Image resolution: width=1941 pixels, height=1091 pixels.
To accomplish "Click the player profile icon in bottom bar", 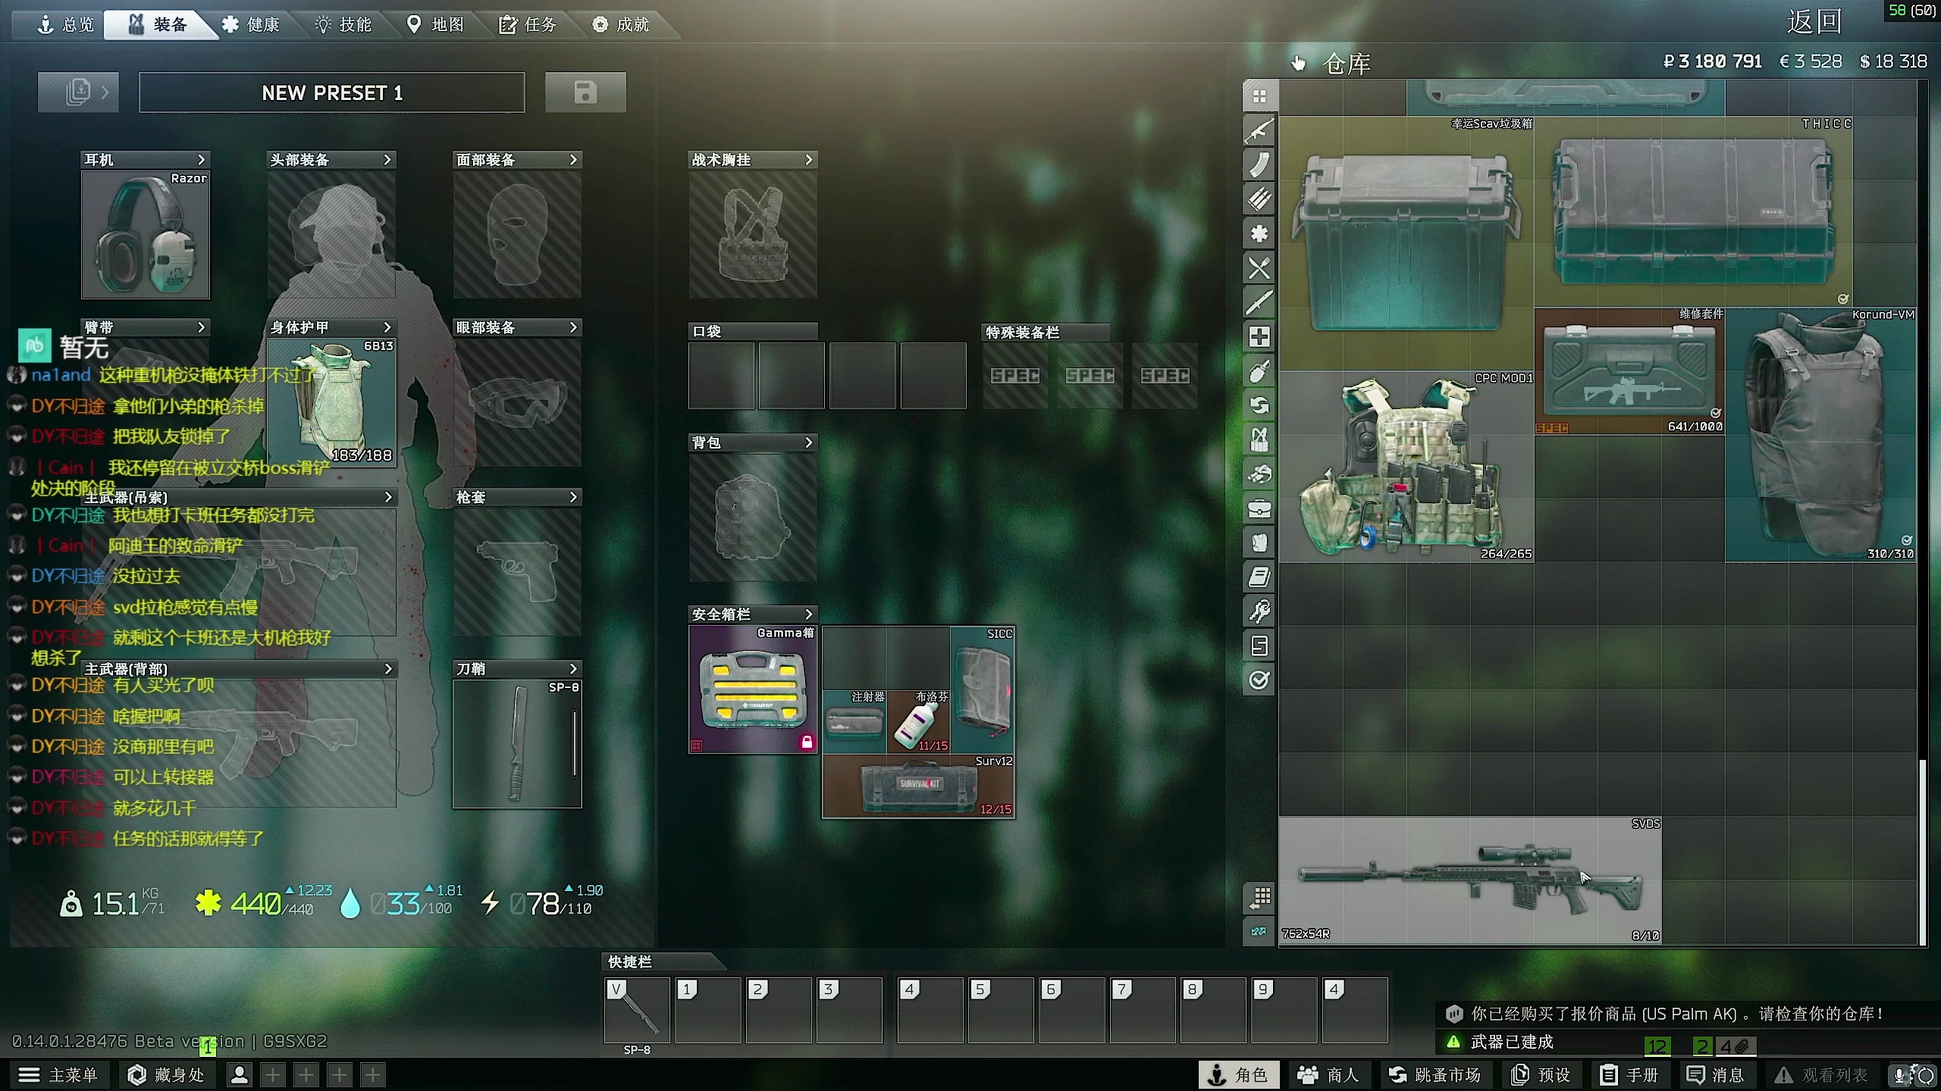I will (x=240, y=1074).
